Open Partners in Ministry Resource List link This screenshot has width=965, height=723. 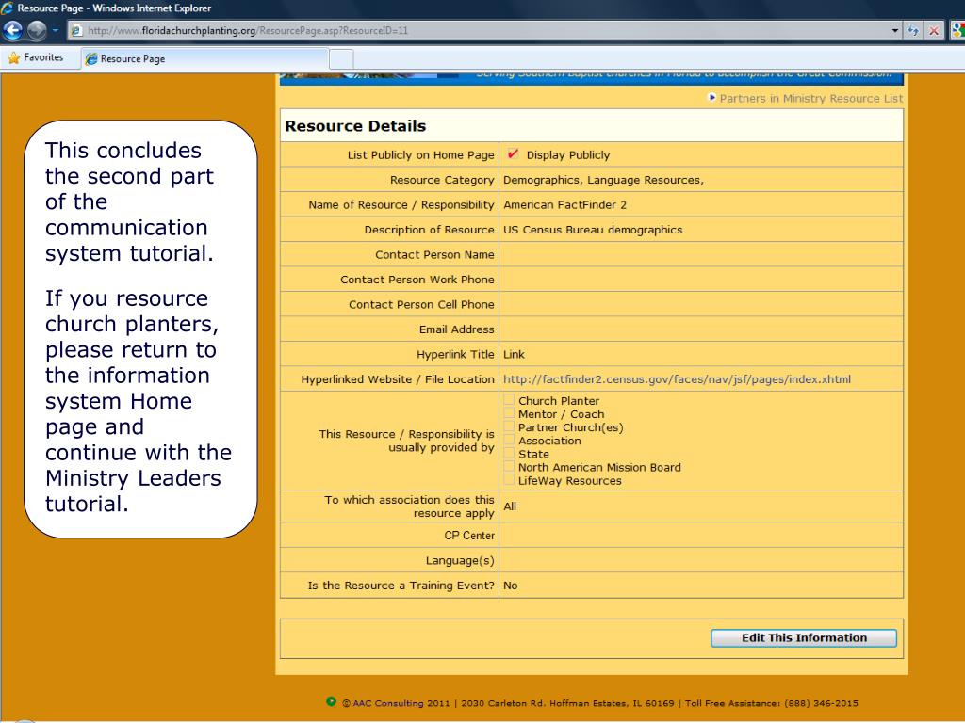[811, 98]
